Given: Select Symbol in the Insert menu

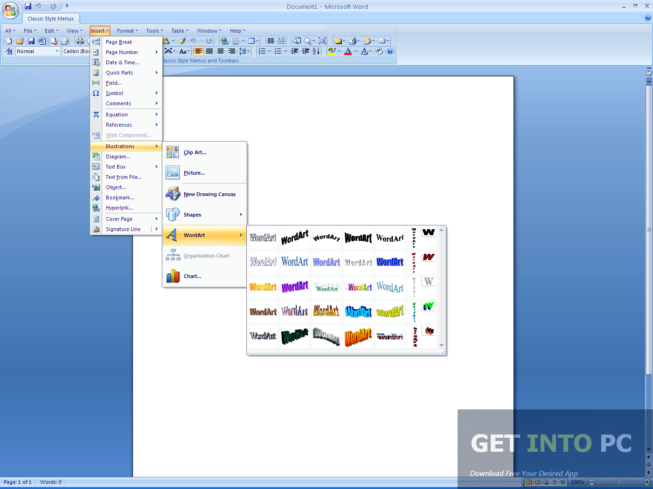Looking at the screenshot, I should pyautogui.click(x=126, y=93).
